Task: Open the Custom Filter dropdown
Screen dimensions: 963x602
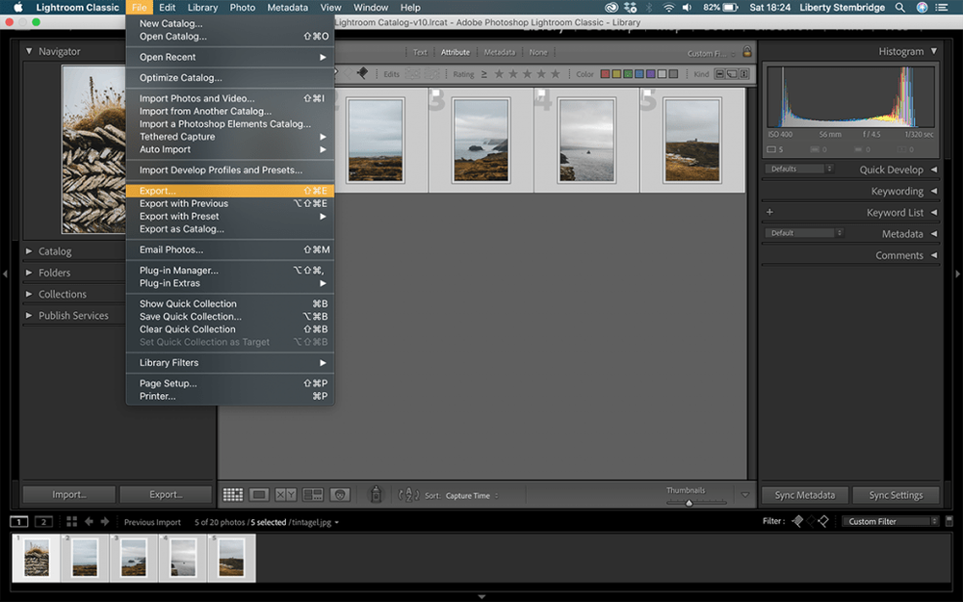Action: pos(890,520)
